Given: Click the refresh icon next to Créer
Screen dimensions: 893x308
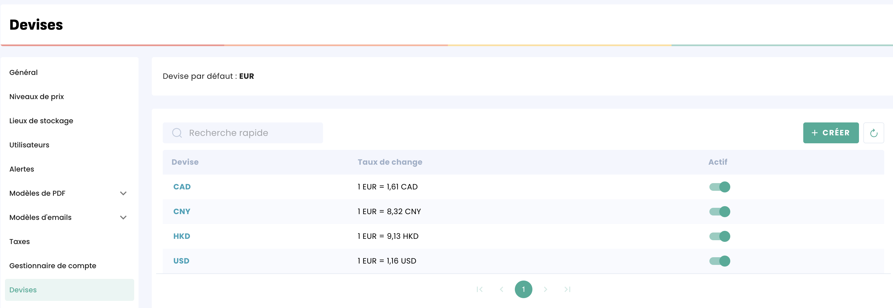Looking at the screenshot, I should pyautogui.click(x=873, y=133).
